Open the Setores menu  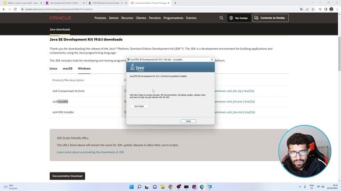click(113, 18)
